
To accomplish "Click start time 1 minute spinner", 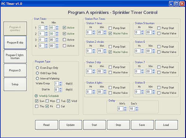I will pos(57,28).
